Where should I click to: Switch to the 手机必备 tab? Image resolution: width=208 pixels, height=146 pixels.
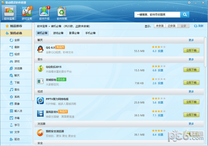click(x=90, y=33)
